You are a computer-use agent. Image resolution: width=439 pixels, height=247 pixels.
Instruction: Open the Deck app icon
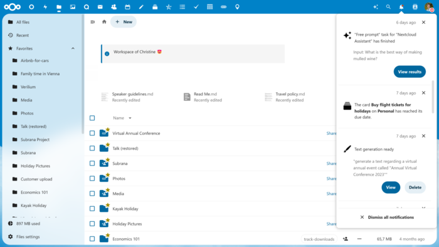(155, 7)
